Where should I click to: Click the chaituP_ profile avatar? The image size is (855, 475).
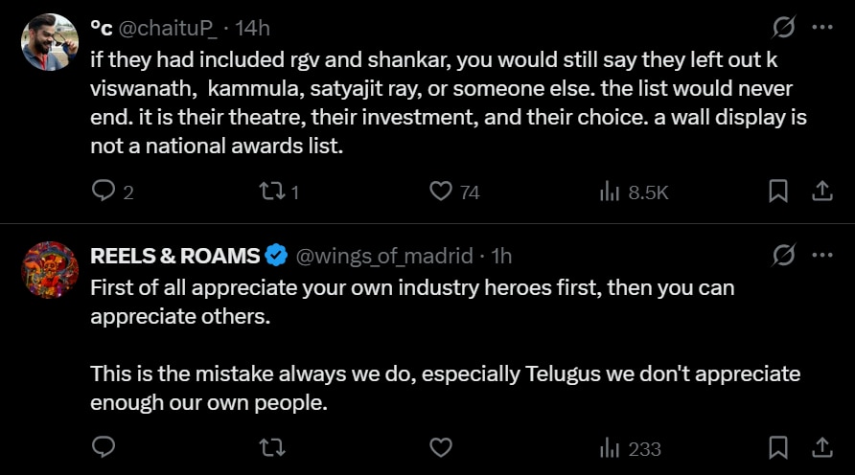(x=50, y=41)
